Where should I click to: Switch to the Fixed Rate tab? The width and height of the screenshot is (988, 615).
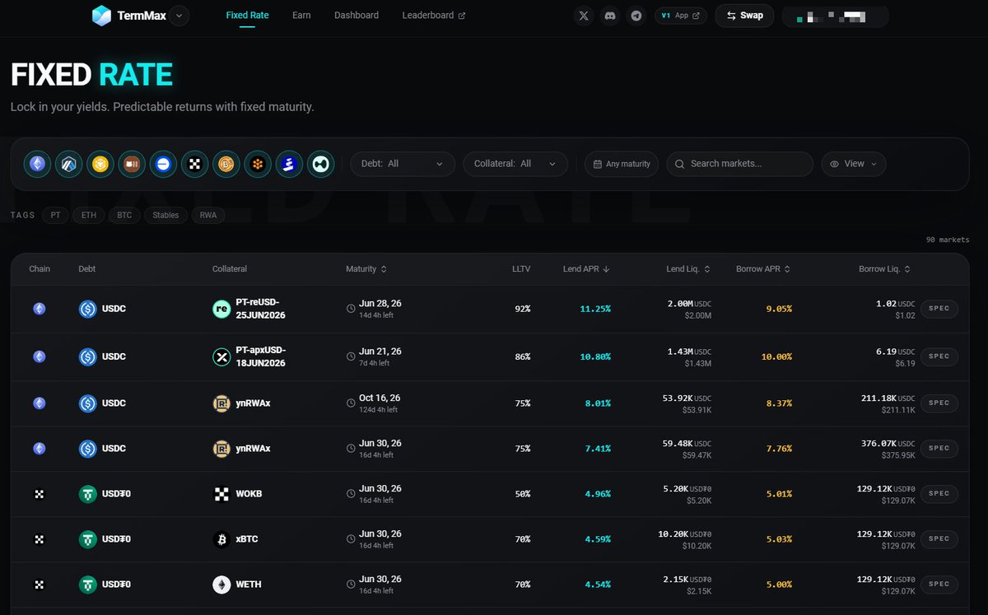(247, 16)
